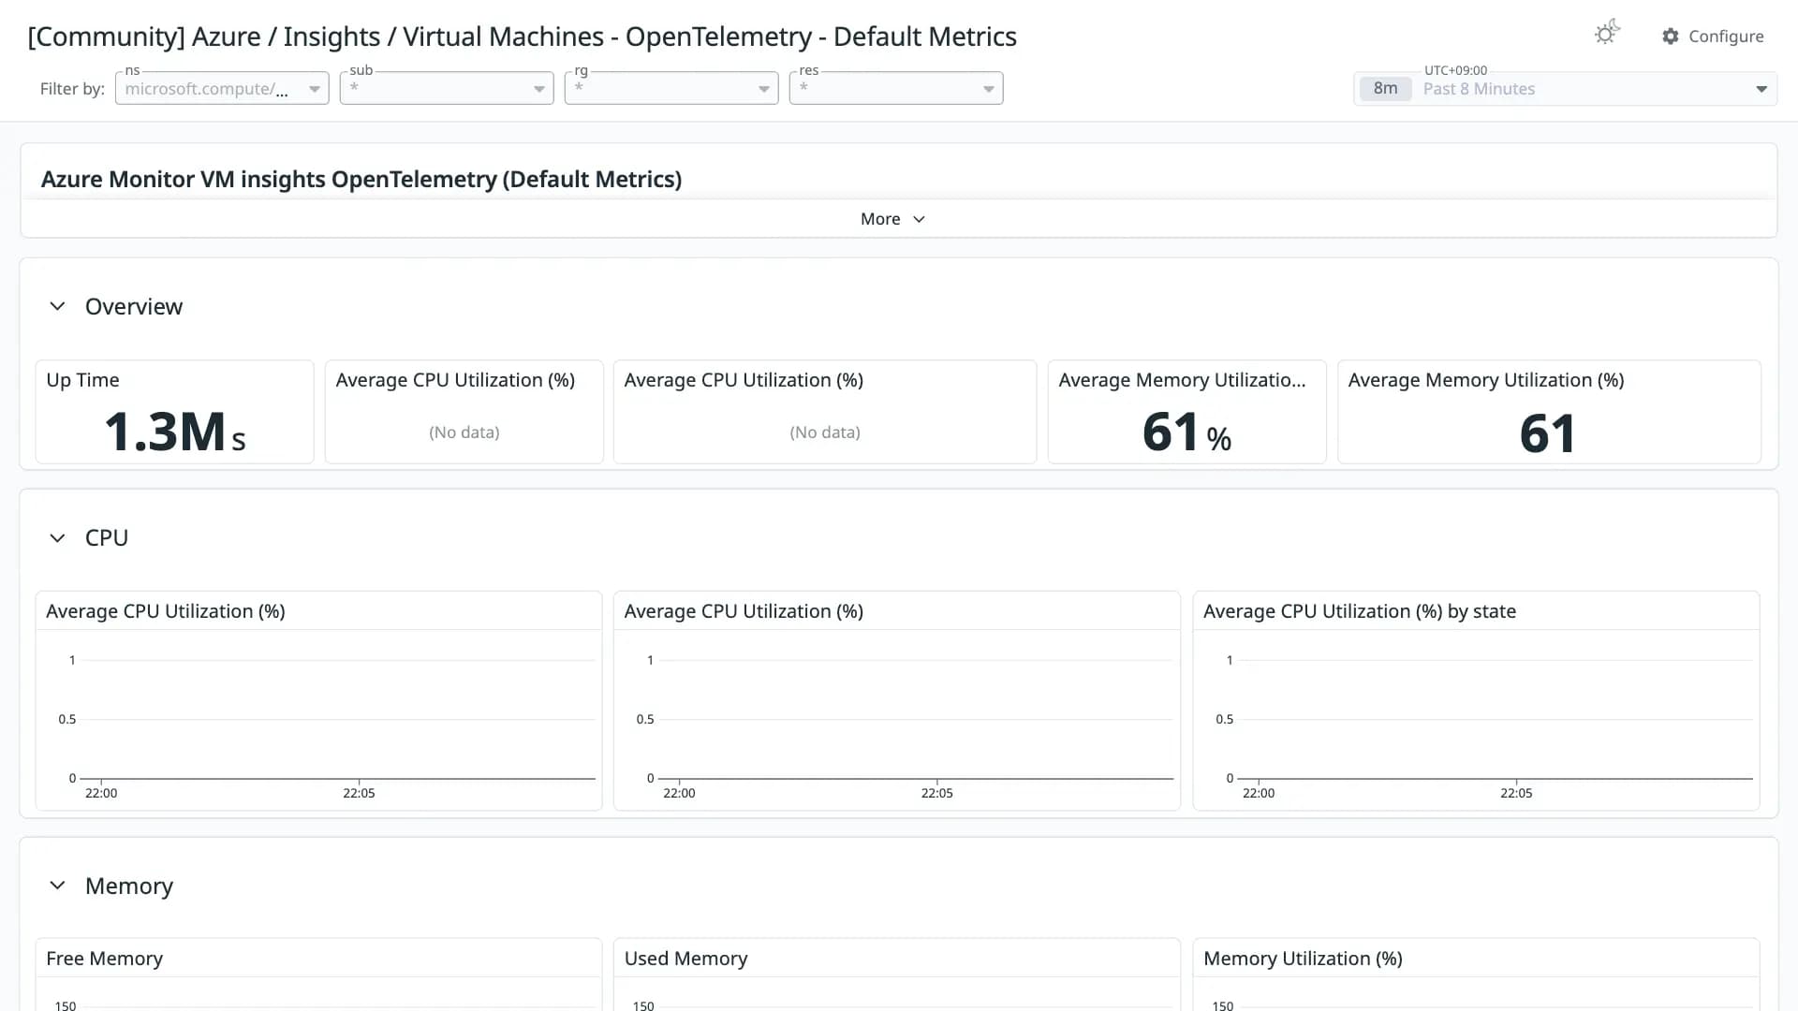Expand the More section

pos(892,219)
